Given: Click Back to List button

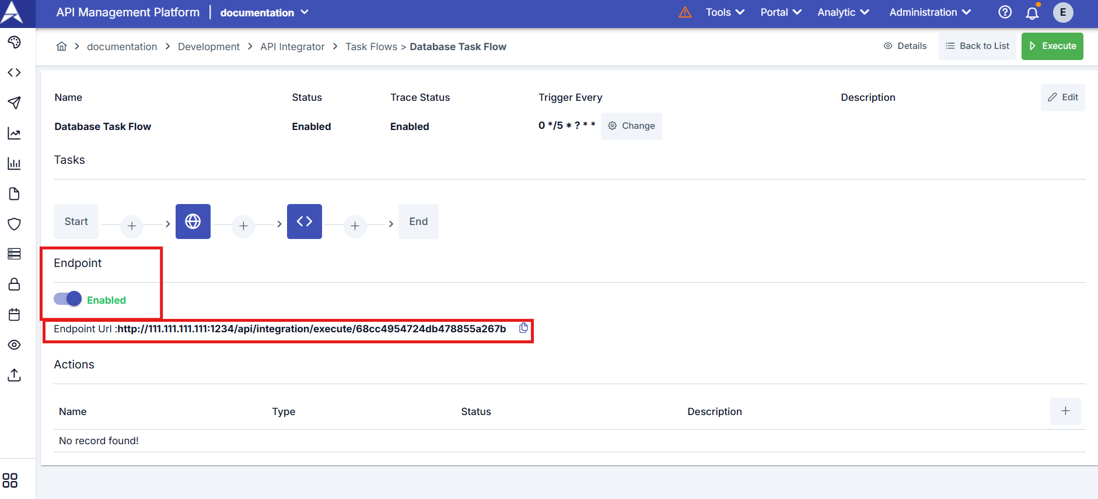Looking at the screenshot, I should pos(977,46).
